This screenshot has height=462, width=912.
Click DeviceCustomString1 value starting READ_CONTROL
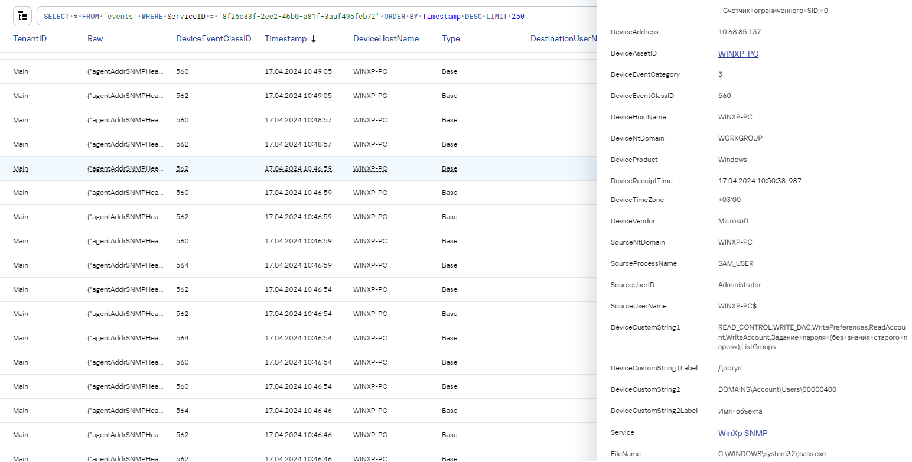click(x=812, y=337)
